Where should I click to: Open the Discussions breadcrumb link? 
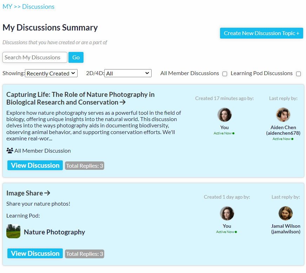(38, 7)
